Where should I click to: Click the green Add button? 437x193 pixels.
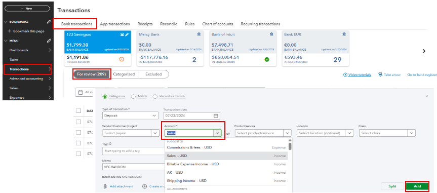(417, 186)
